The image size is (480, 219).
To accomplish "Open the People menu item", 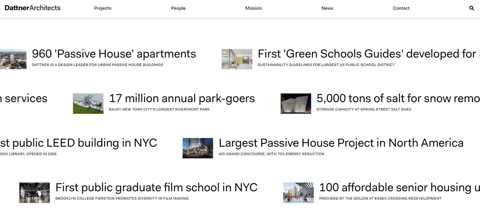I will point(178,8).
